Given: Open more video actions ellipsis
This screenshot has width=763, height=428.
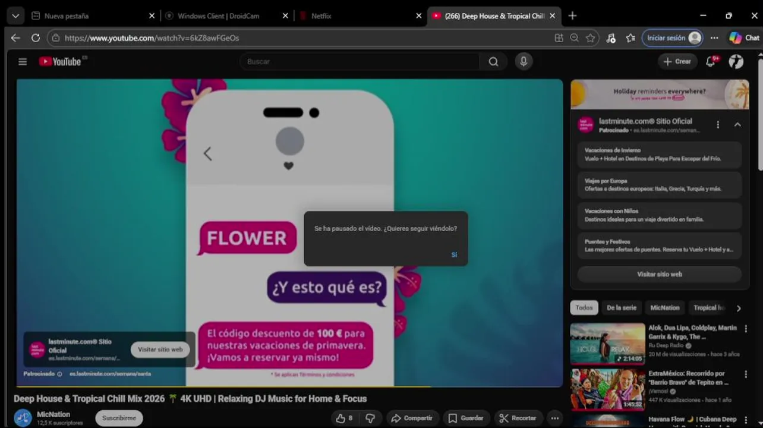Looking at the screenshot, I should click(554, 418).
